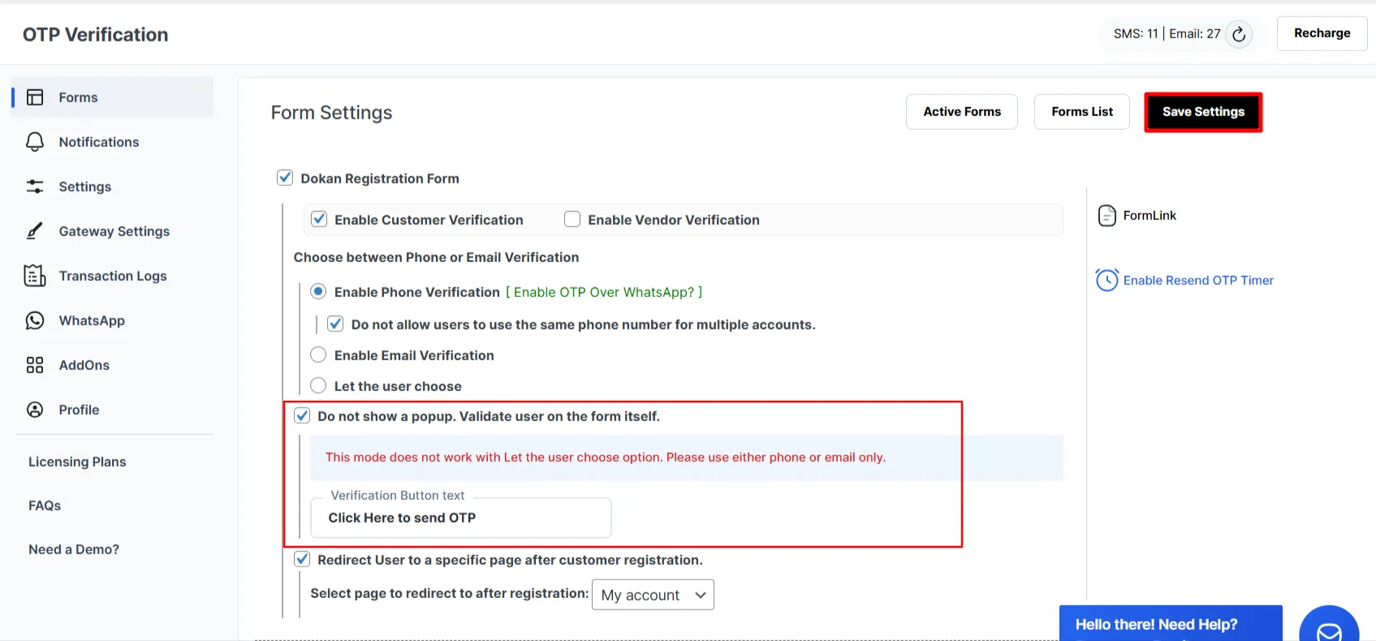
Task: Click the Gateway Settings pen icon
Action: (x=35, y=231)
